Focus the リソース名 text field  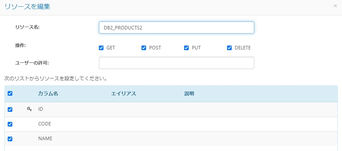click(176, 28)
